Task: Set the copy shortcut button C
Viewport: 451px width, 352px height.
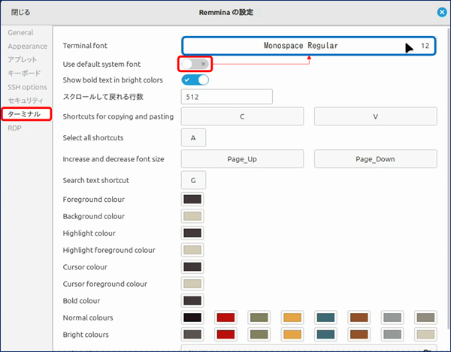Action: pos(242,116)
